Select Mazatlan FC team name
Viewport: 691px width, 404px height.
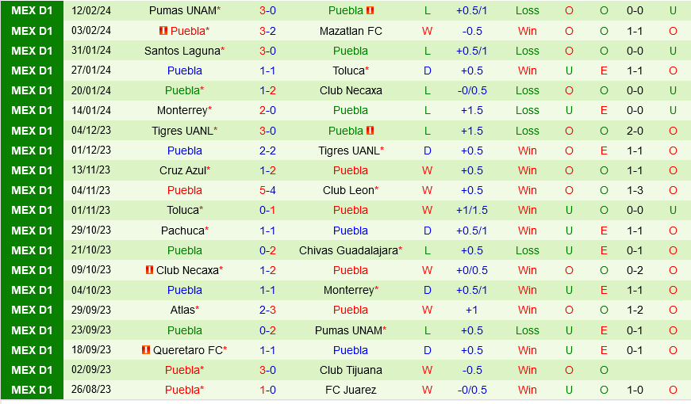[351, 31]
